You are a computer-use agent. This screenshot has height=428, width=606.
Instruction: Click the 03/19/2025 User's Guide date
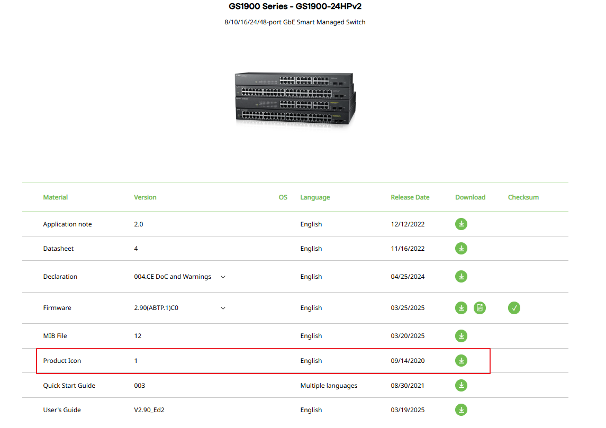pos(408,410)
